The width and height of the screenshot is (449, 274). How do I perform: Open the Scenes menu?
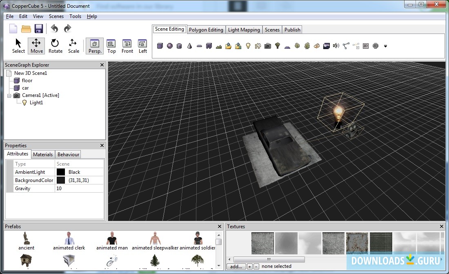click(56, 16)
